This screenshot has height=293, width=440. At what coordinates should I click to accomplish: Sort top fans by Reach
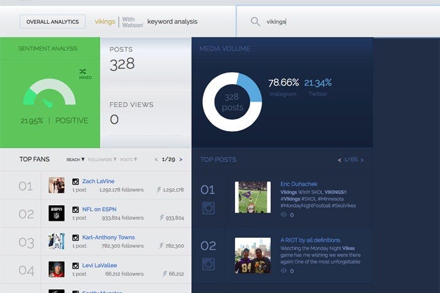75,159
